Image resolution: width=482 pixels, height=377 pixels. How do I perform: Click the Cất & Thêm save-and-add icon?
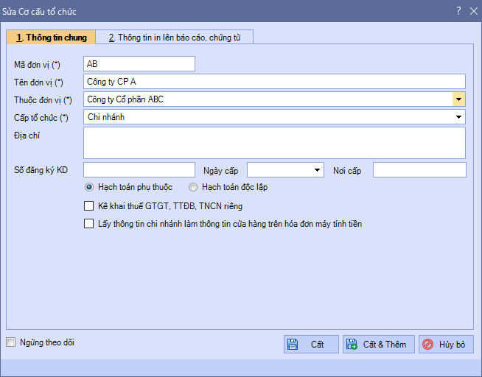point(352,344)
